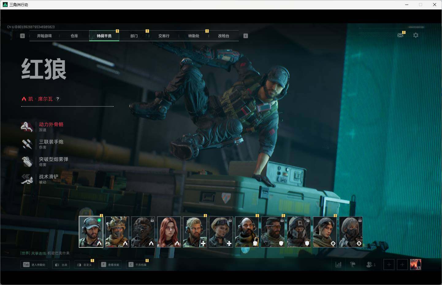Click the 战术滑铲 skill name
Screen dimensions: 442x285
point(49,177)
